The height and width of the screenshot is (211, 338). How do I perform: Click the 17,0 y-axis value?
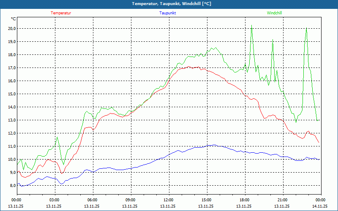12,68
